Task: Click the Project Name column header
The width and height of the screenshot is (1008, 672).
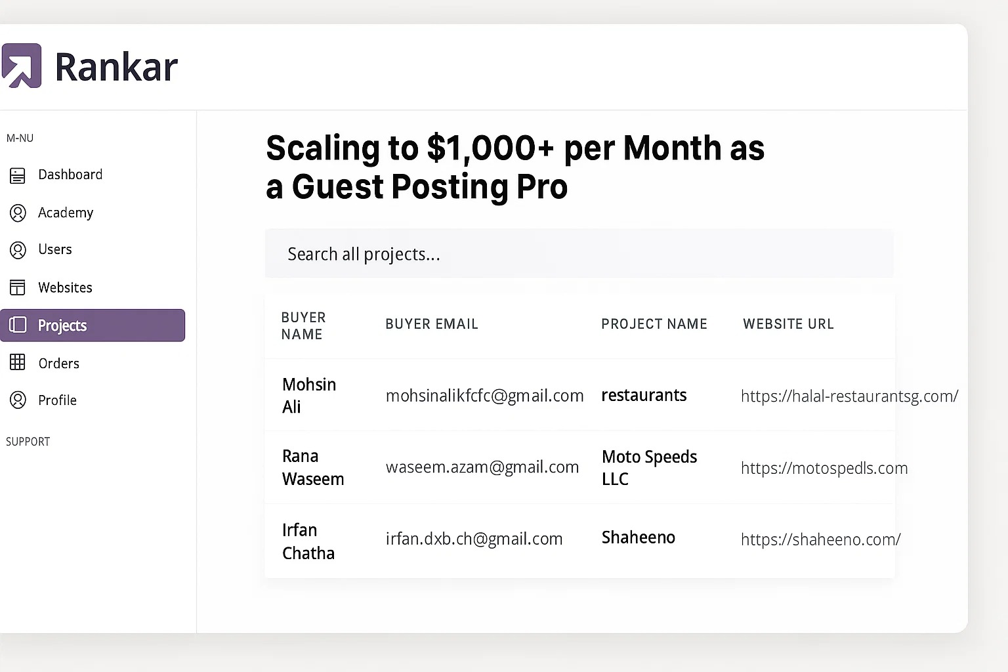Action: [x=654, y=324]
